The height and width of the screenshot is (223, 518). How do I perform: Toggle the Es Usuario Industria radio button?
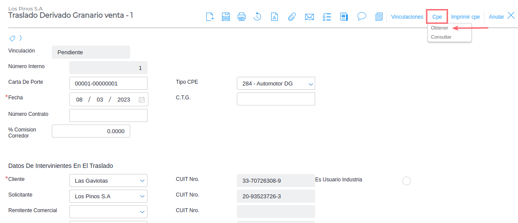click(x=406, y=181)
